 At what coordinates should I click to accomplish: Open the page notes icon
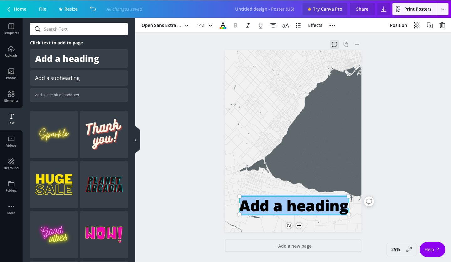[334, 44]
